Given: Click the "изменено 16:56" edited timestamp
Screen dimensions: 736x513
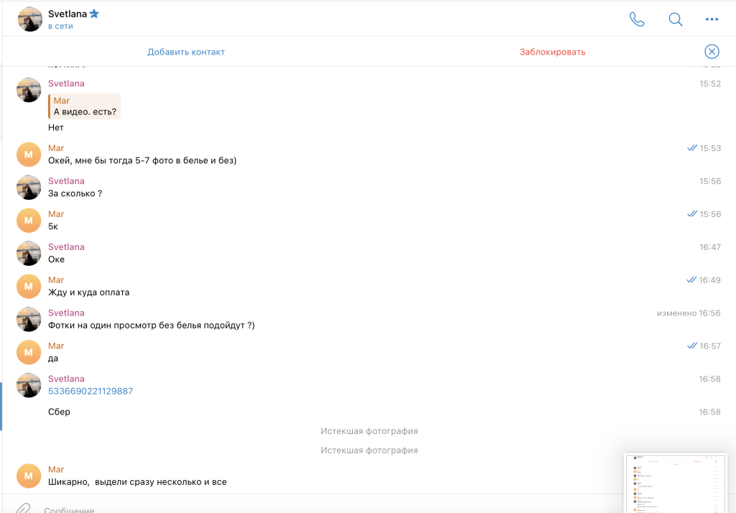Looking at the screenshot, I should coord(688,313).
